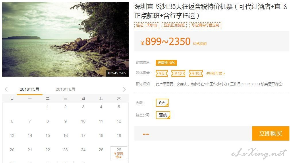Go to previous month with left arrow
Image resolution: width=290 pixels, height=163 pixels.
point(6,89)
